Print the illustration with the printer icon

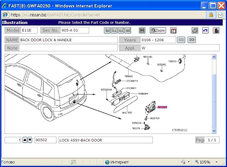point(195,30)
